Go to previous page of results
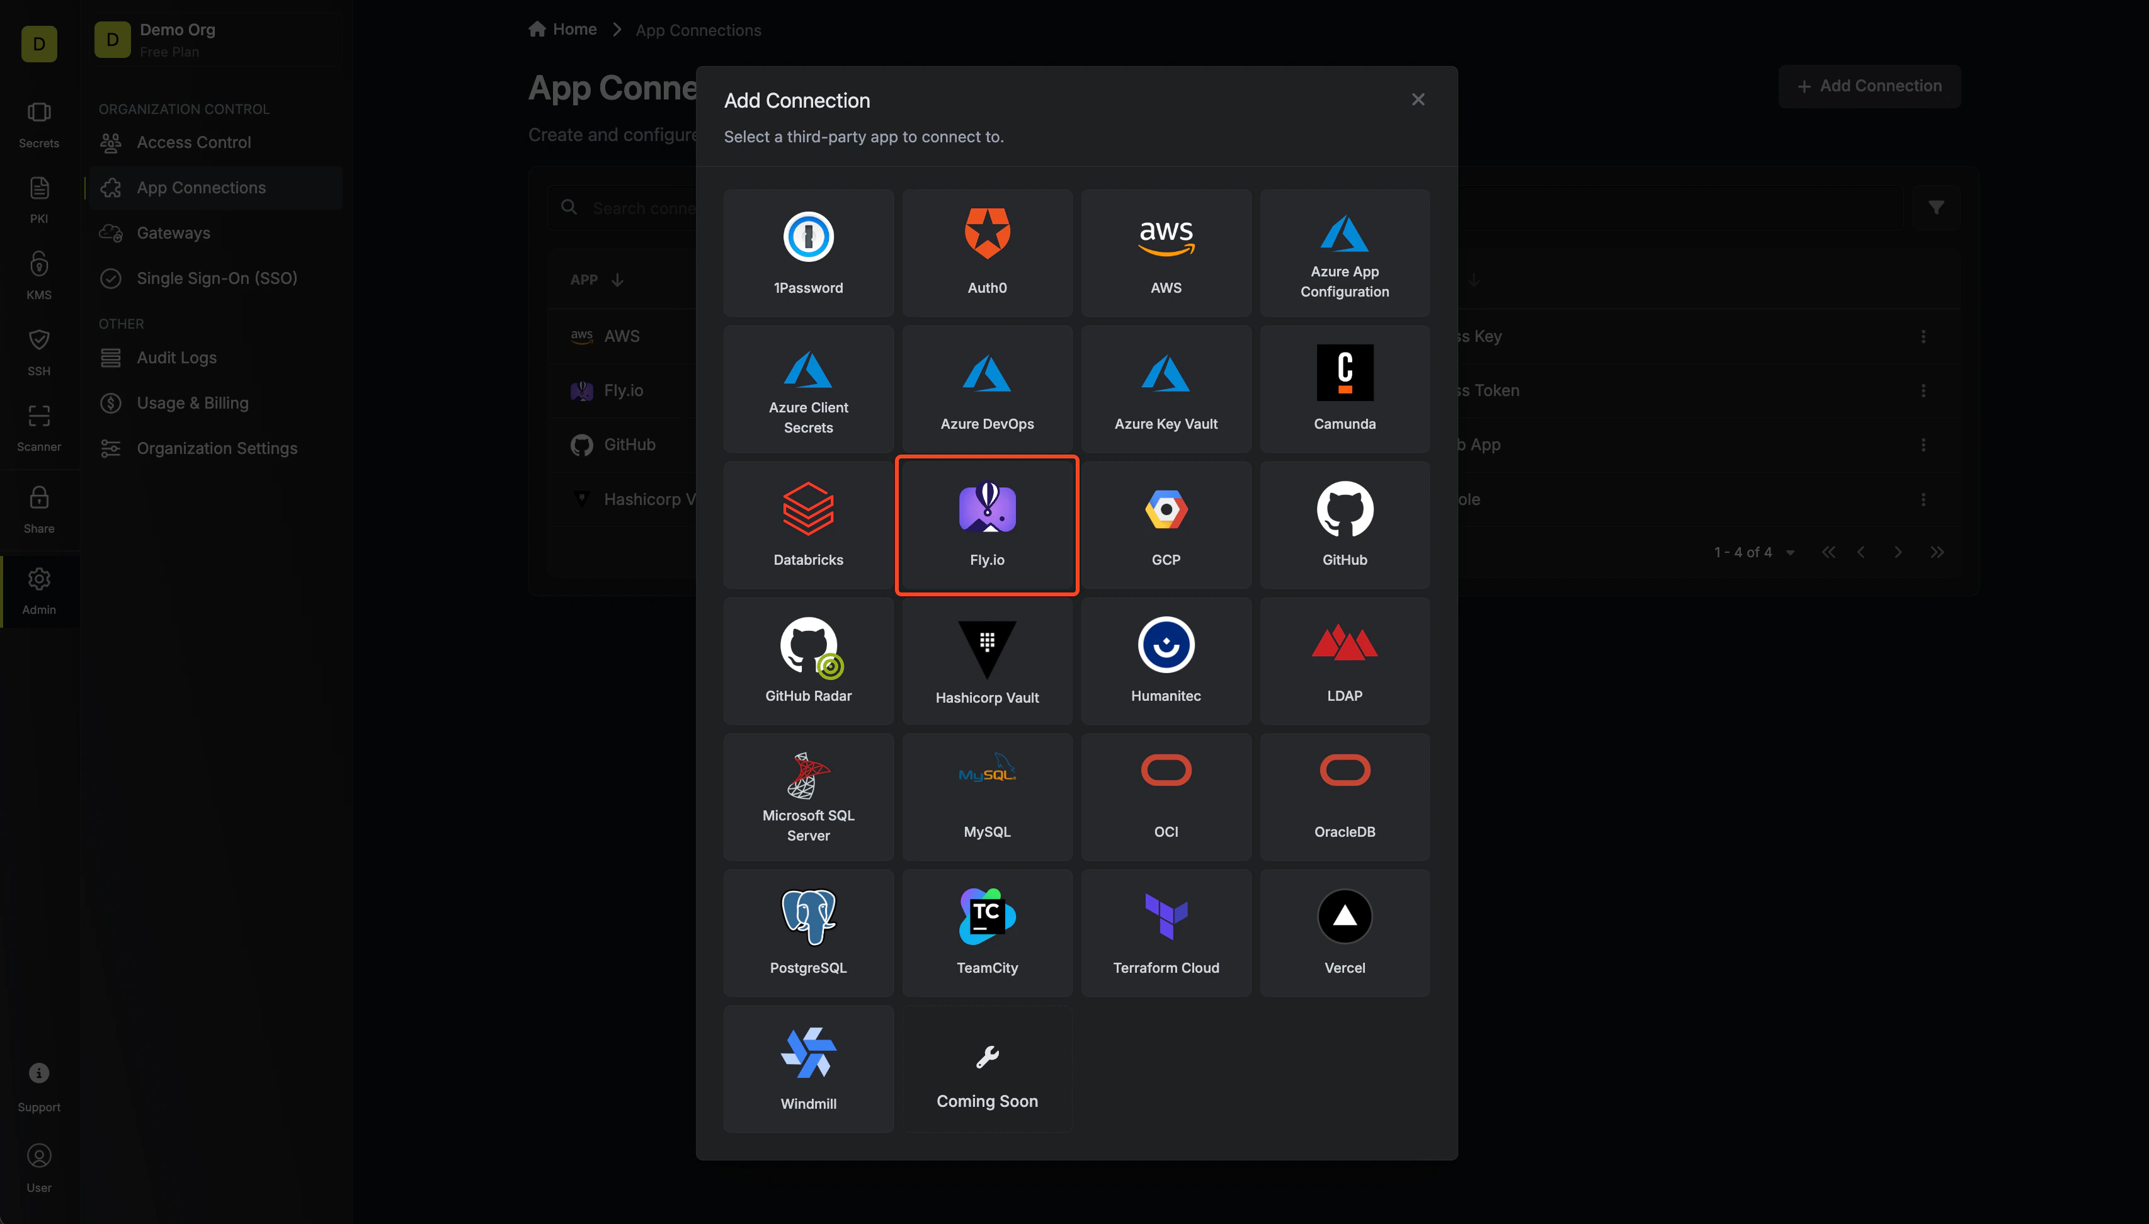Viewport: 2149px width, 1224px height. coord(1861,552)
